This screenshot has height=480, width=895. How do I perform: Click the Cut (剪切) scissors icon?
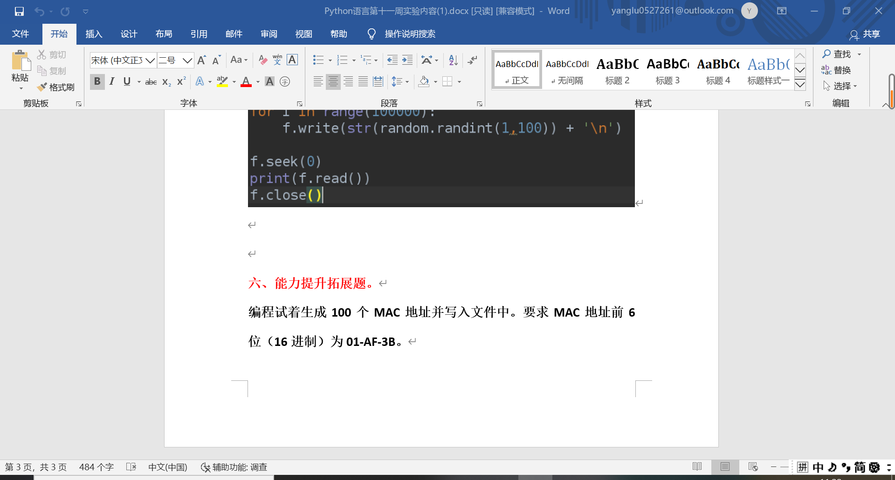click(x=42, y=54)
